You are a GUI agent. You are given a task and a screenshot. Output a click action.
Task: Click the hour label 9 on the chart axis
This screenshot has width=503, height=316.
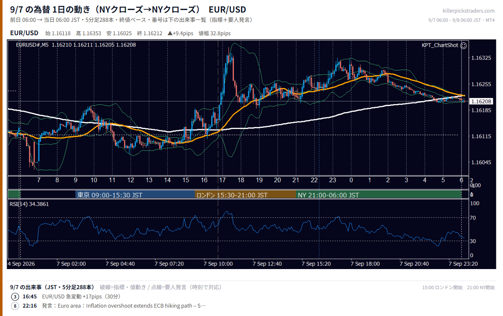(x=75, y=180)
